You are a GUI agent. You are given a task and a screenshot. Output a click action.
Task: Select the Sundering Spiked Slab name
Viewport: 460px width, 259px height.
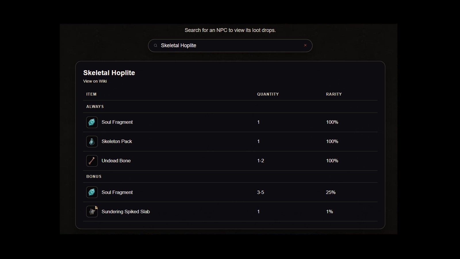pos(126,212)
